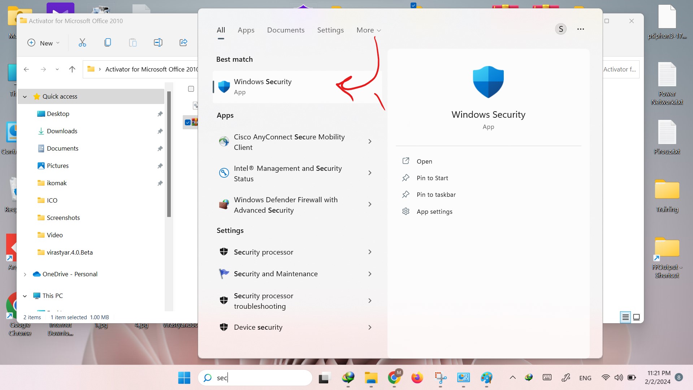
Task: Open the More search filter dropdown
Action: pyautogui.click(x=369, y=30)
